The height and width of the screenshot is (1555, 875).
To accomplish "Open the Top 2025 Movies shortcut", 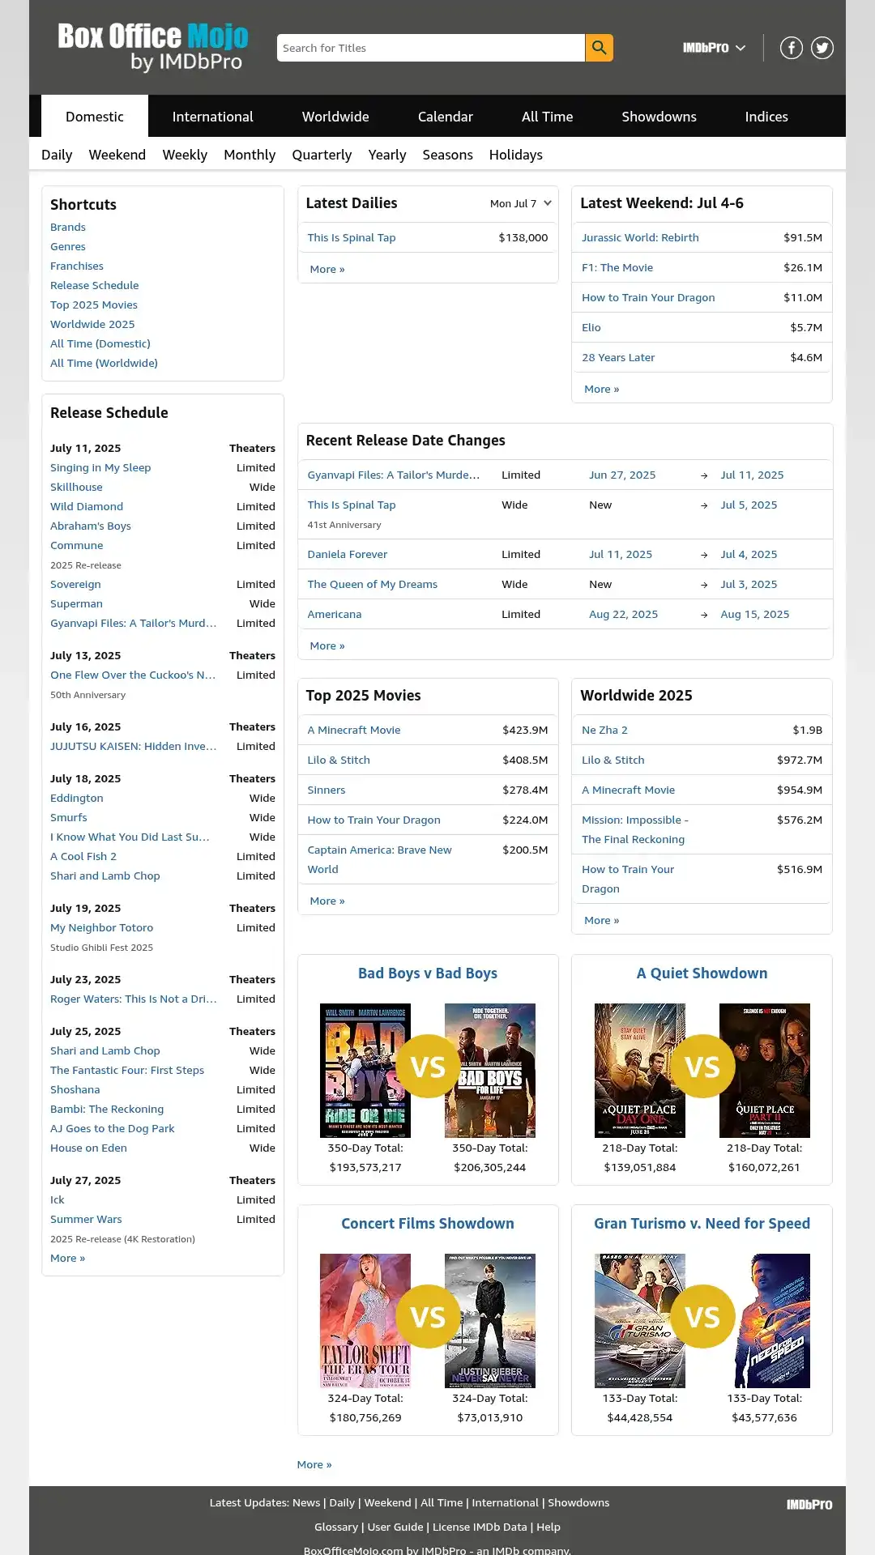I will [x=94, y=305].
